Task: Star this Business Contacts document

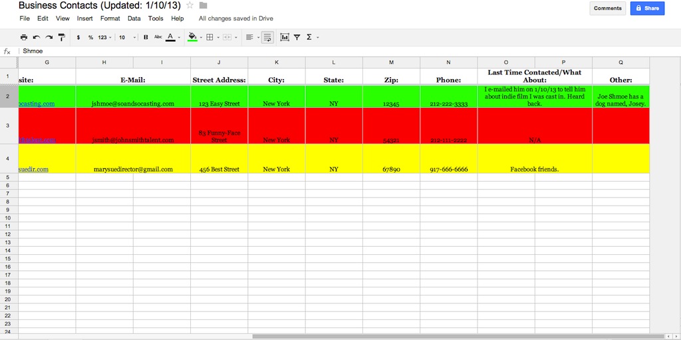Action: tap(190, 5)
